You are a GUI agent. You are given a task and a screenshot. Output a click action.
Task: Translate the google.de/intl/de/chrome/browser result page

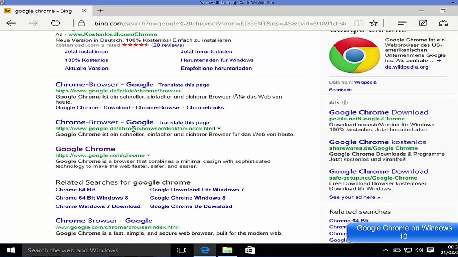(x=184, y=85)
